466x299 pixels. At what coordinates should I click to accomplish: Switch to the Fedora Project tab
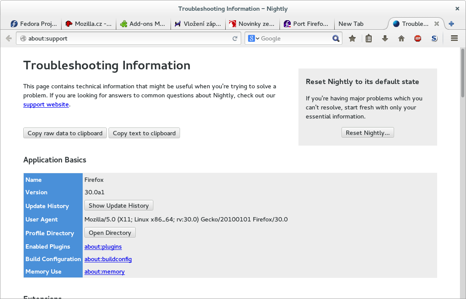(34, 24)
